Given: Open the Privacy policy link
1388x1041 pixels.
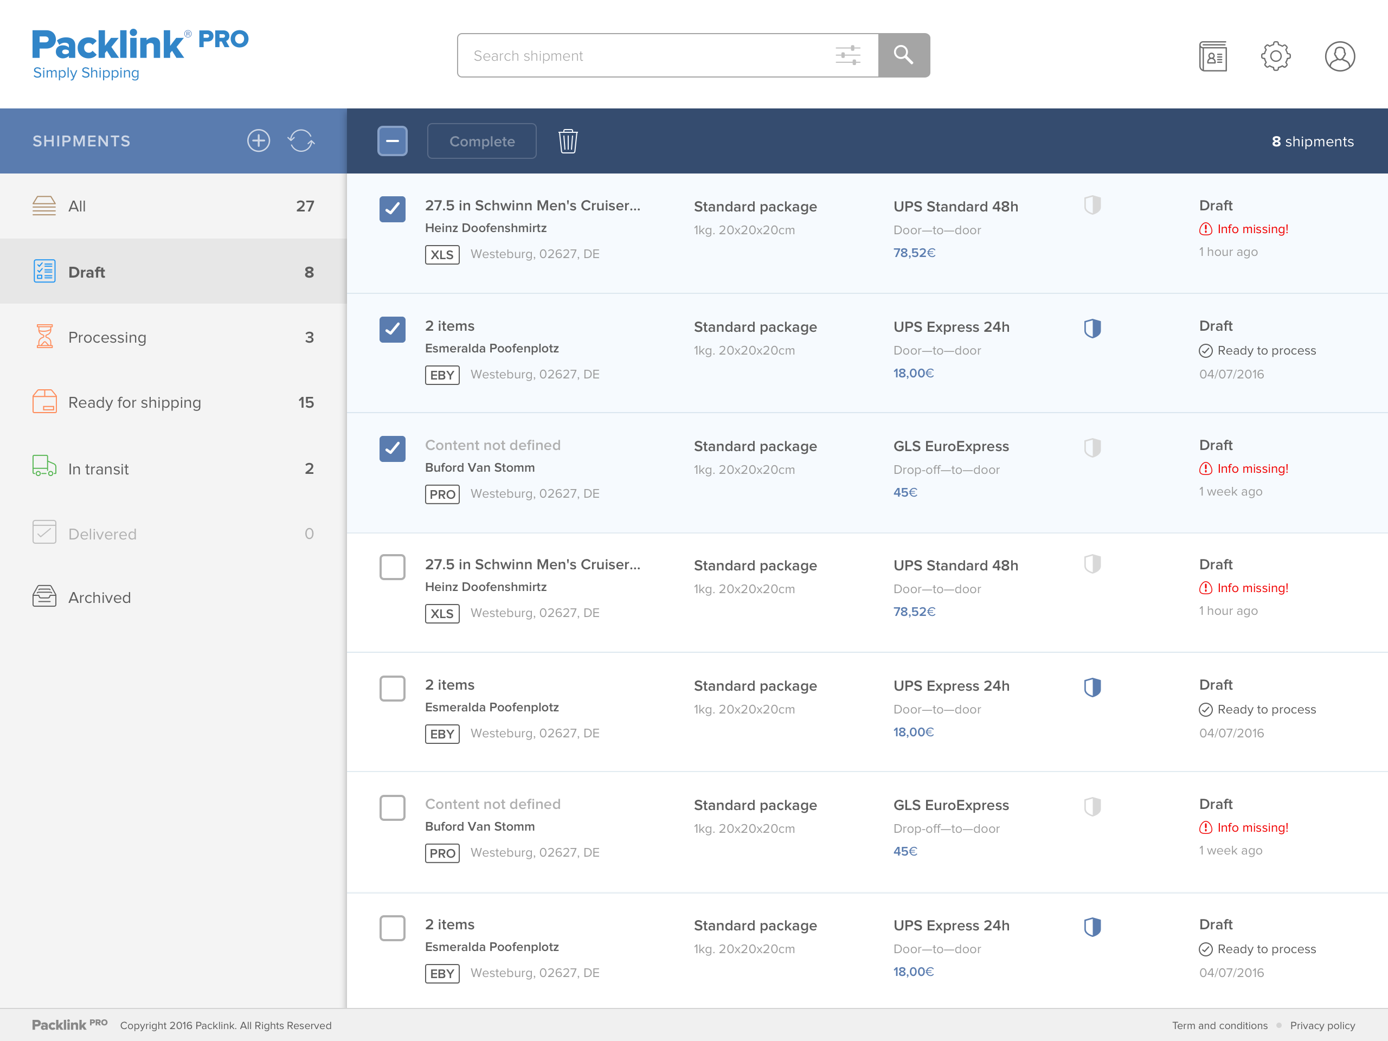Looking at the screenshot, I should pos(1322,1025).
